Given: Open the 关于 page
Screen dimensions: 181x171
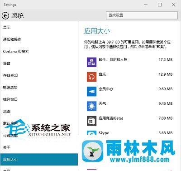Looking at the screenshot, I should [7, 147].
